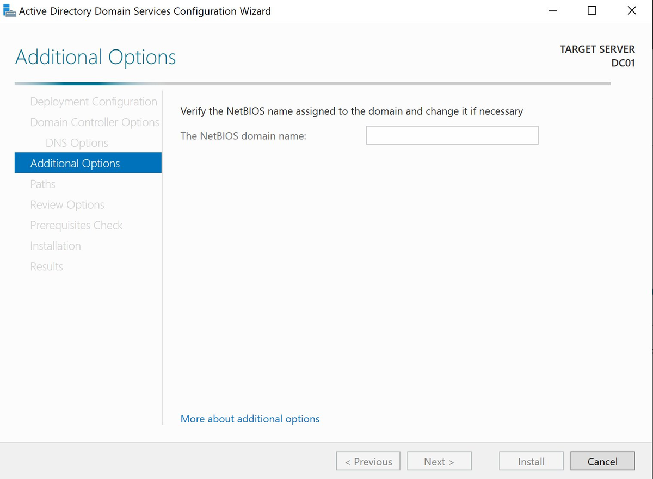Open the Prerequisites Check step
The image size is (653, 479).
[x=76, y=225]
